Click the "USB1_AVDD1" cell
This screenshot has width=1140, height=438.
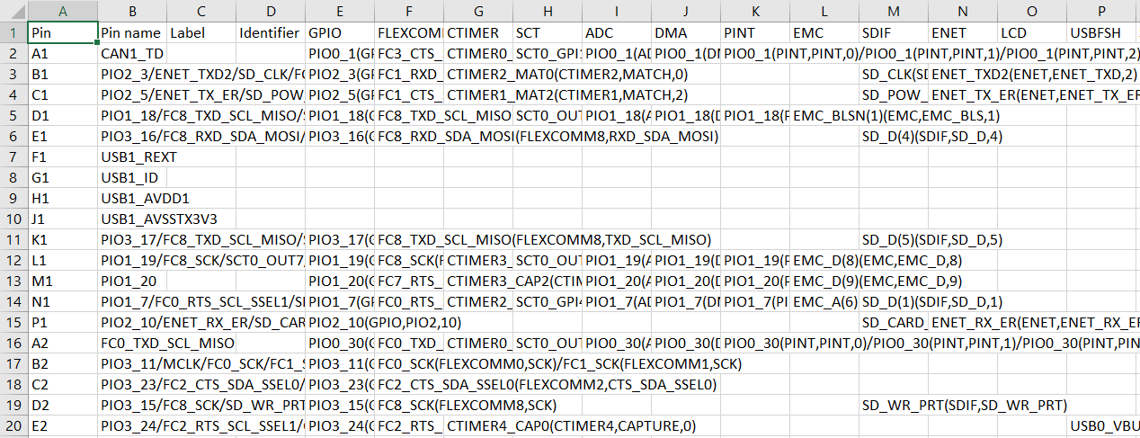coord(132,198)
